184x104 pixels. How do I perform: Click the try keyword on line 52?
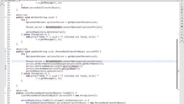coord(23,20)
